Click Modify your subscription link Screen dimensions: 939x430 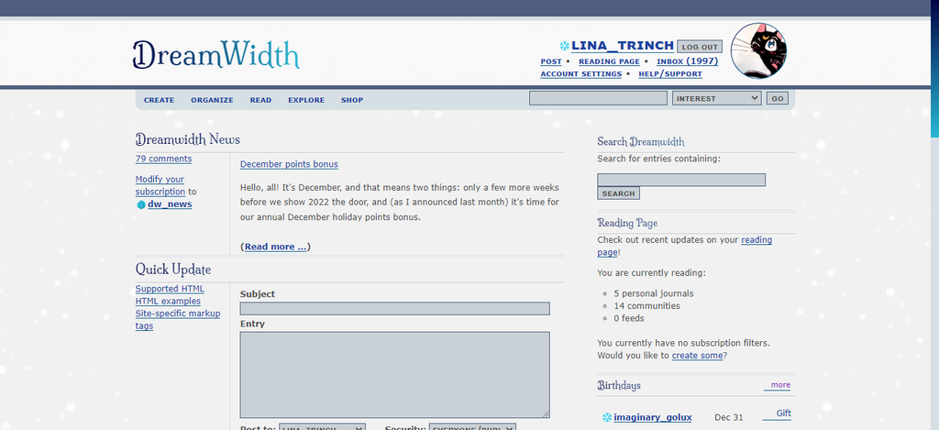(160, 185)
